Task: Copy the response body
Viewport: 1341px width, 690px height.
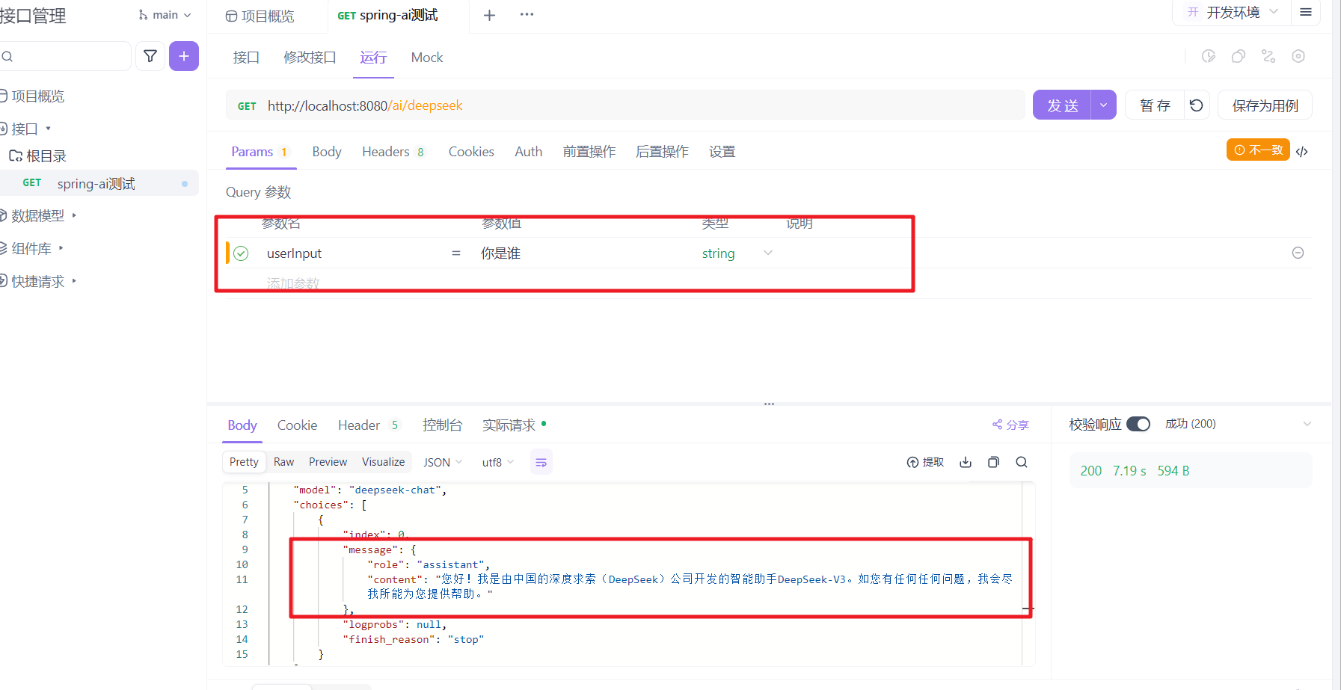Action: click(x=993, y=462)
